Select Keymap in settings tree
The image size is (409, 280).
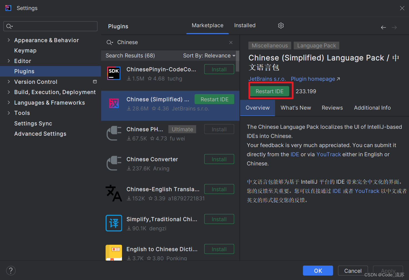(x=25, y=51)
